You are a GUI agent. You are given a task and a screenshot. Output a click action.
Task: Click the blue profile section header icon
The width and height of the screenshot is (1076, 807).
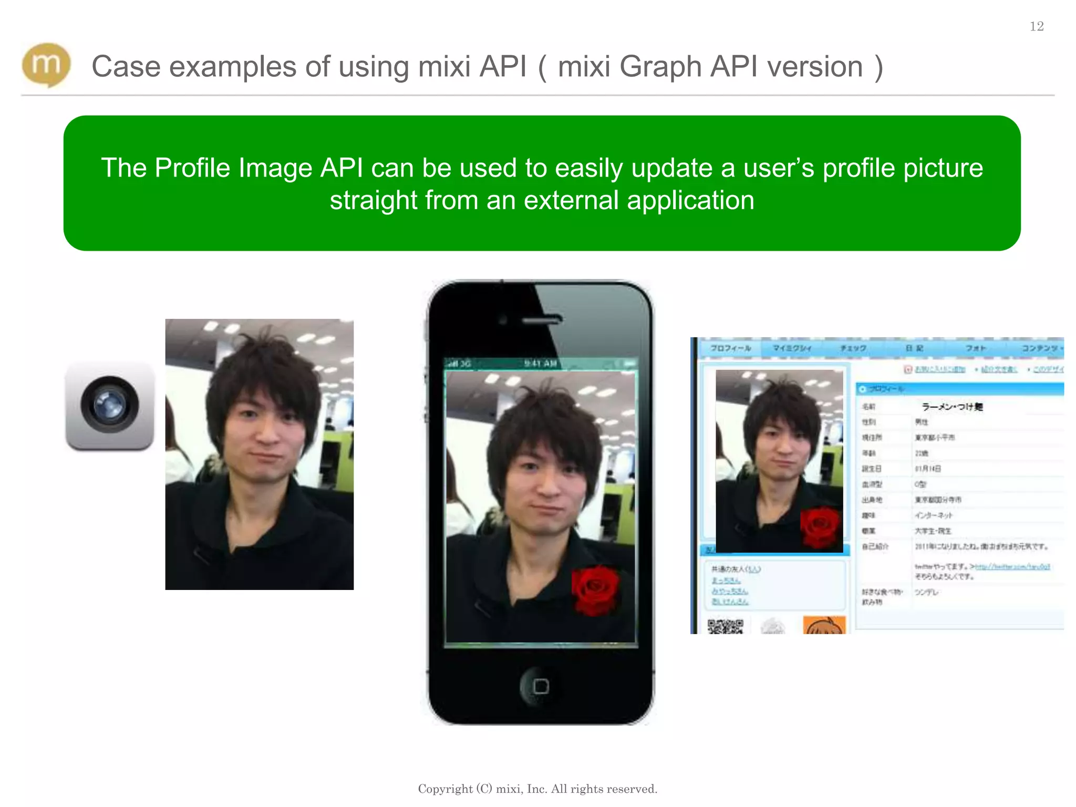click(x=863, y=389)
